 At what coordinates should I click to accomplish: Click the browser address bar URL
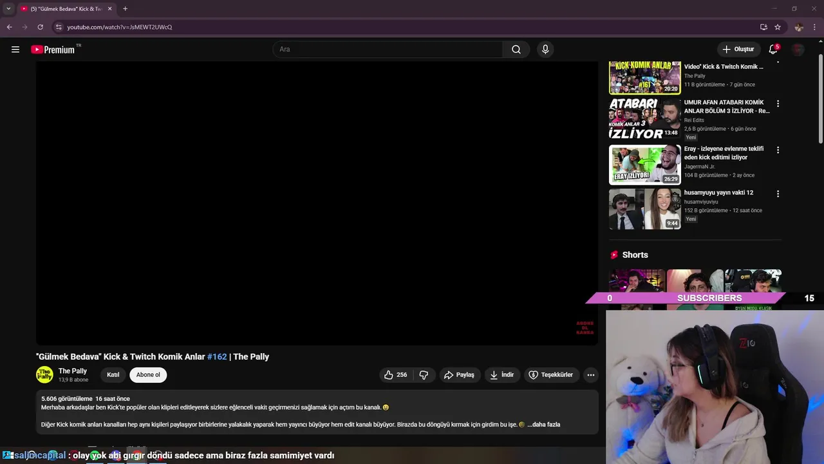[x=120, y=27]
